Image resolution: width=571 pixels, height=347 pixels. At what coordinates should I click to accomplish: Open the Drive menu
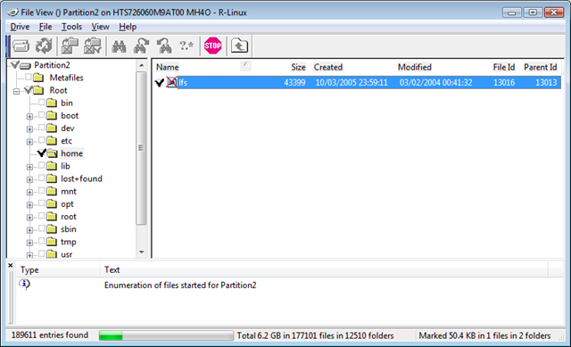20,27
